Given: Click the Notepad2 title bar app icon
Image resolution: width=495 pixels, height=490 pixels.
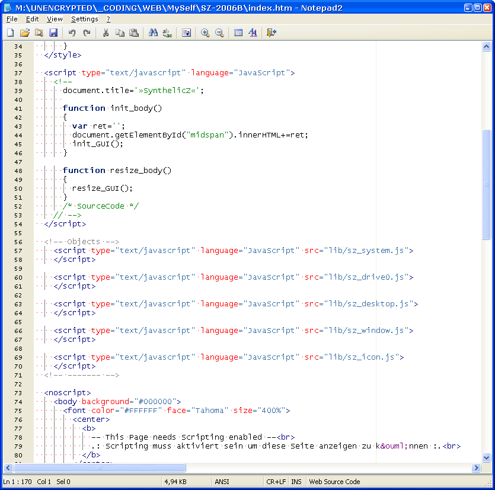Looking at the screenshot, I should [8, 8].
